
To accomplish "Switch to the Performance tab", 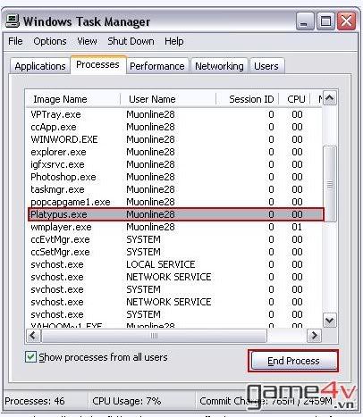I will tap(157, 66).
